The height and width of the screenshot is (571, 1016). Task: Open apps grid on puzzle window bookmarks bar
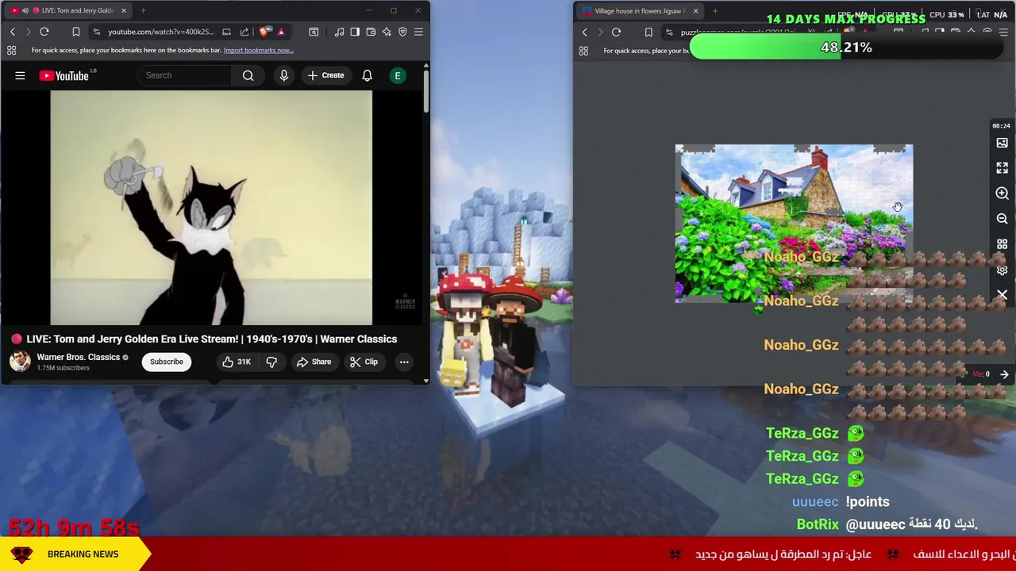click(x=583, y=51)
